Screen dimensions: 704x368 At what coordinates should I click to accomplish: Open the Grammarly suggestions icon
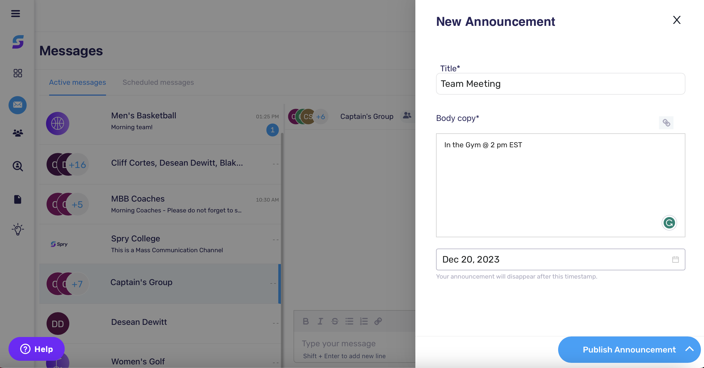(x=669, y=223)
